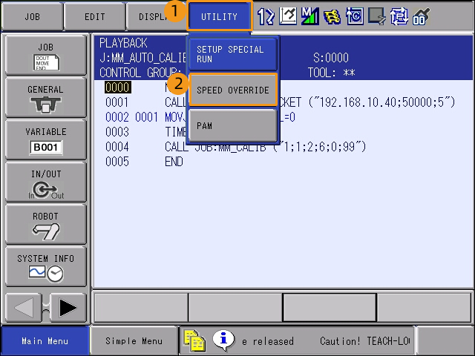This screenshot has width=475, height=356.
Task: Open the Main Menu button
Action: pyautogui.click(x=45, y=341)
